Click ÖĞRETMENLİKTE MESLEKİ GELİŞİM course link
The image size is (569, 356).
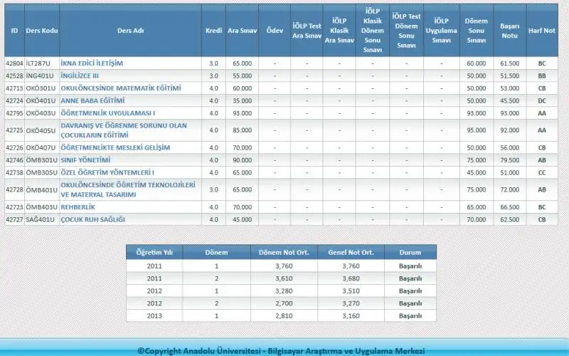point(115,147)
